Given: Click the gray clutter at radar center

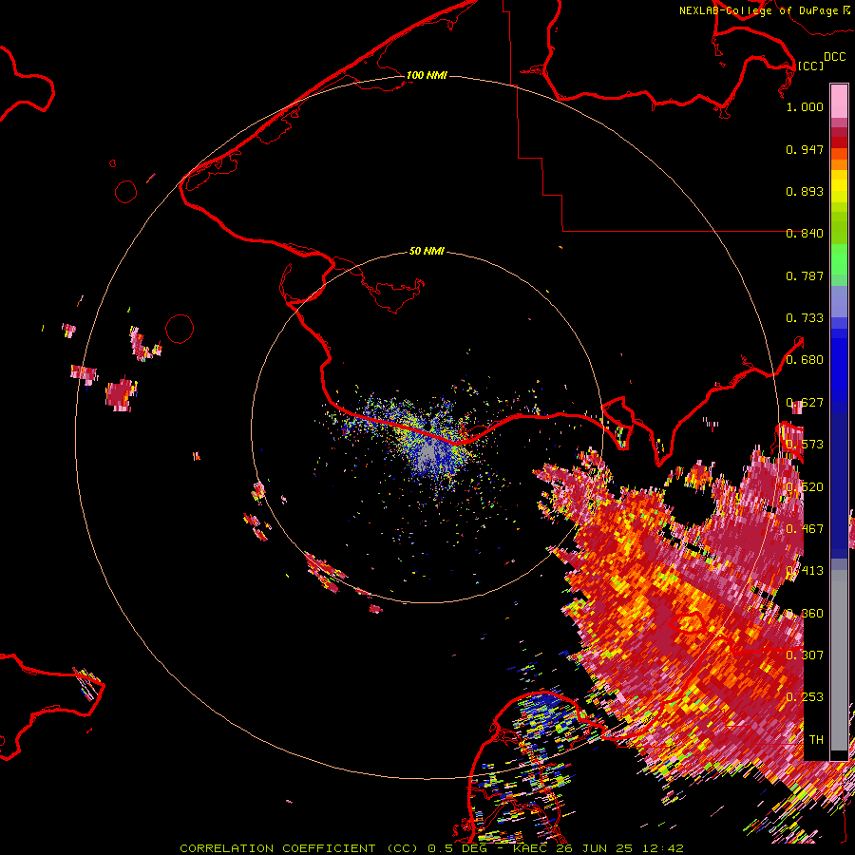Looking at the screenshot, I should [428, 452].
